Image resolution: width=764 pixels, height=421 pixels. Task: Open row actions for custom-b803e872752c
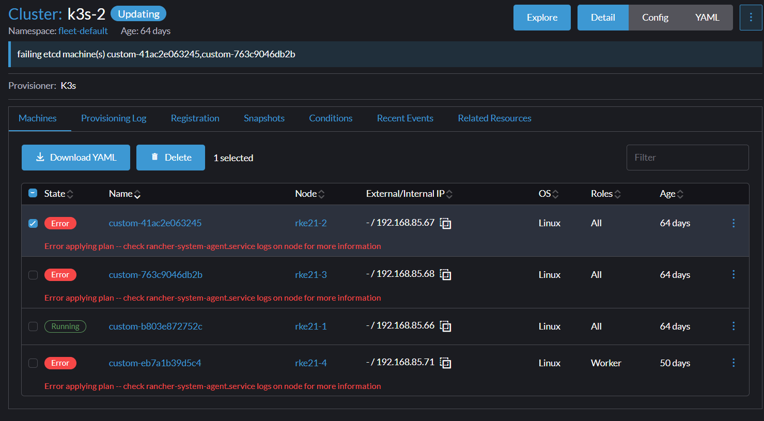tap(734, 326)
